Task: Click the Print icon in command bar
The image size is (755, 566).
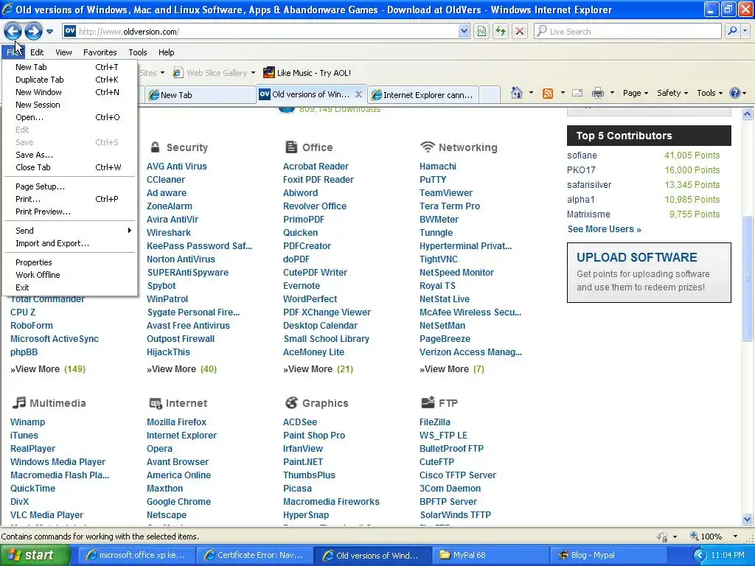Action: coord(597,93)
